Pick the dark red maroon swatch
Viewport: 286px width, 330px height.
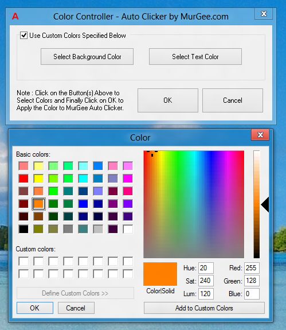coord(23,204)
